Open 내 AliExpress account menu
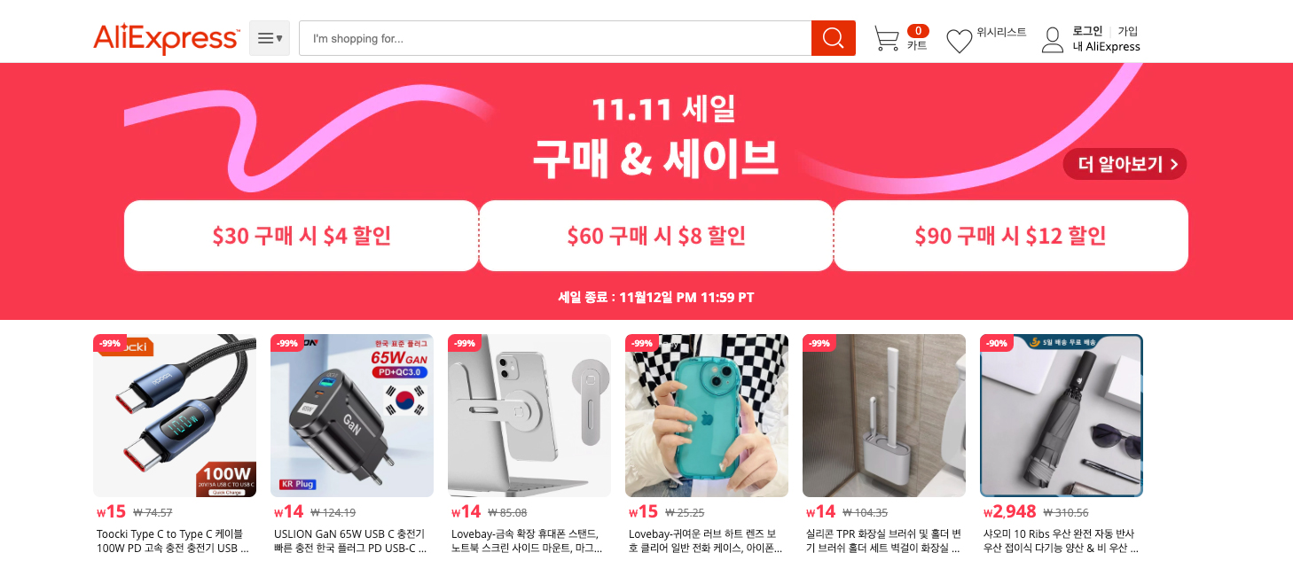This screenshot has width=1293, height=576. pos(1106,47)
